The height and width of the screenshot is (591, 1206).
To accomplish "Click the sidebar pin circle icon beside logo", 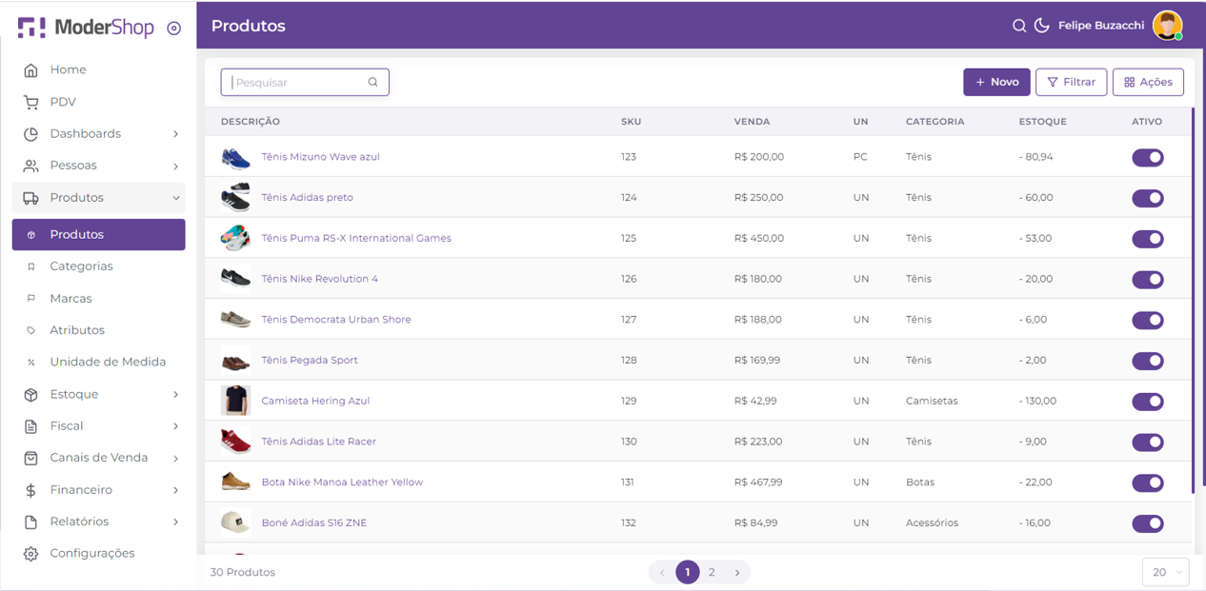I will [x=173, y=29].
